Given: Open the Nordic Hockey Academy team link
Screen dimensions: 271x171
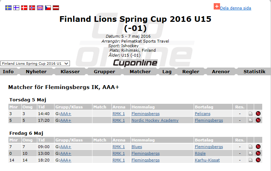Looking at the screenshot, I should [155, 120].
